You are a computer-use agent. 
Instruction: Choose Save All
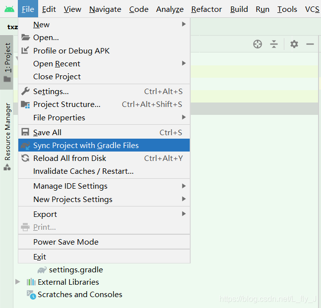tap(104, 132)
